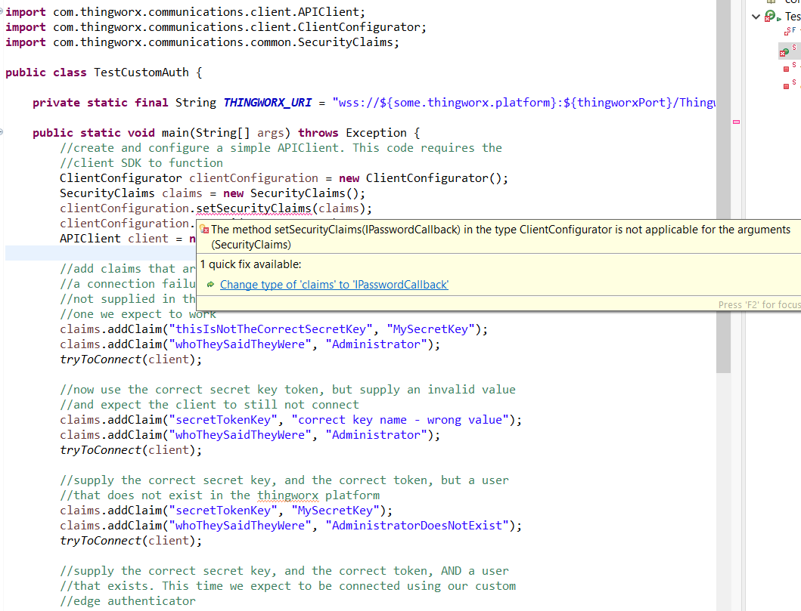This screenshot has height=611, width=801.
Task: Click the green quick-fix arrow icon in the popup
Action: click(x=212, y=285)
